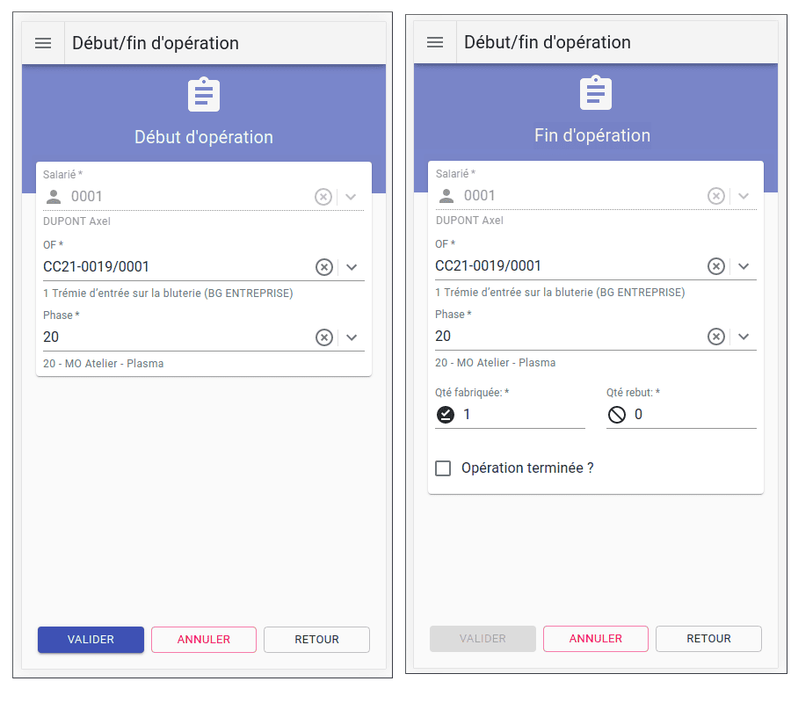Screen dimensions: 791x703
Task: Expand the Phase dropdown in Début d'opération
Action: (352, 337)
